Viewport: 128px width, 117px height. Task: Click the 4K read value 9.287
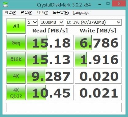pos(50,76)
